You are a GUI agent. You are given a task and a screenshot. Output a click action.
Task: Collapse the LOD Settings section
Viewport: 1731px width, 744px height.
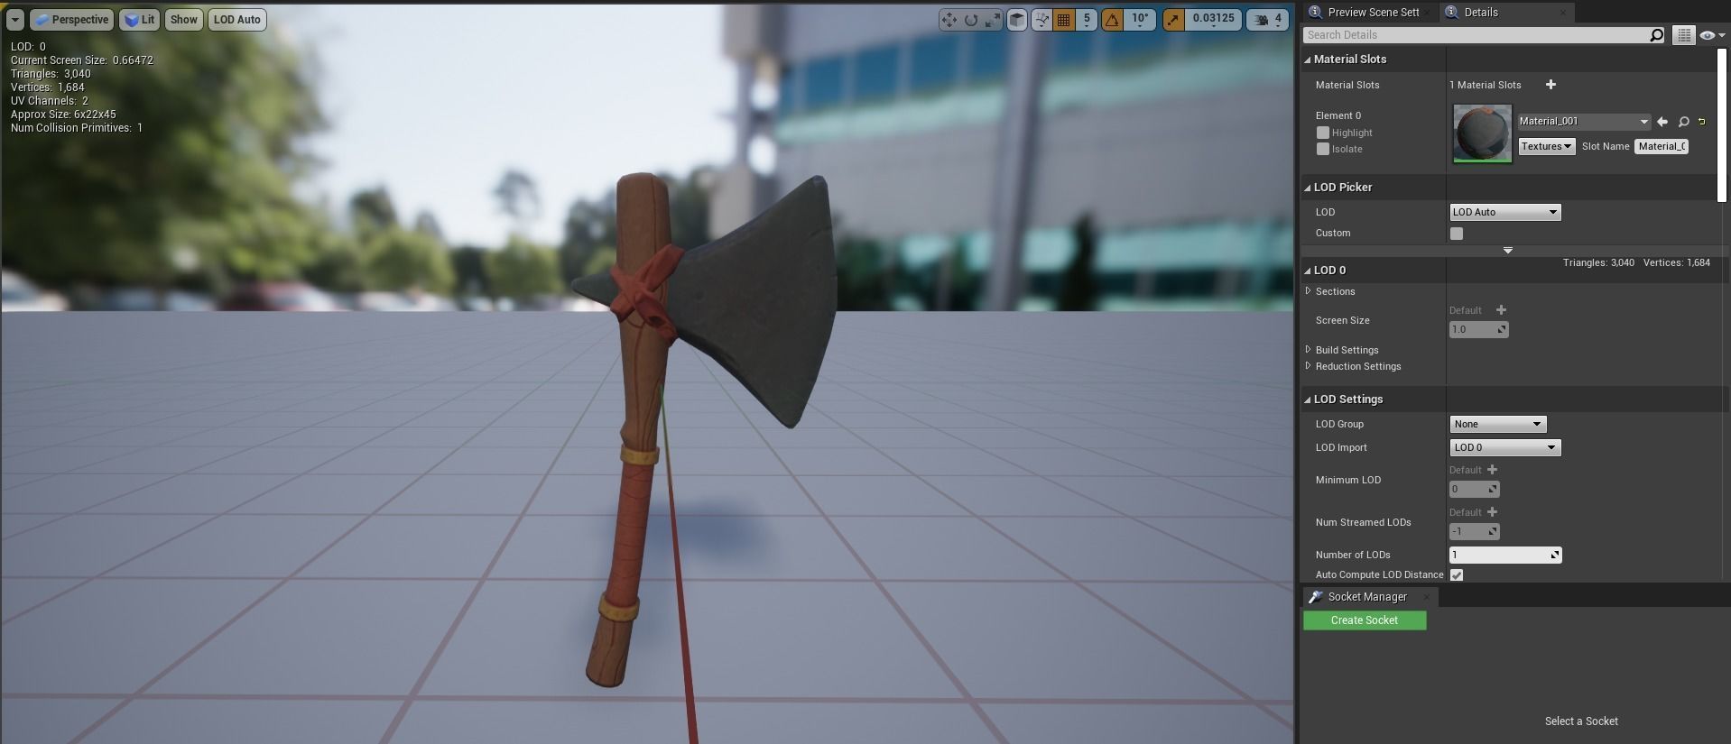coord(1307,400)
